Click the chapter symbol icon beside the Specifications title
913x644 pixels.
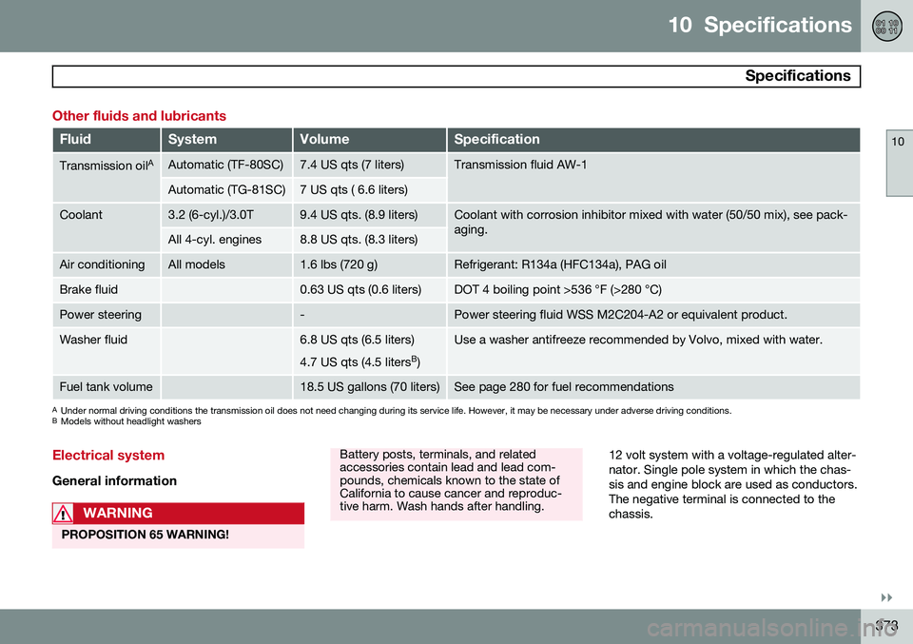click(x=886, y=27)
